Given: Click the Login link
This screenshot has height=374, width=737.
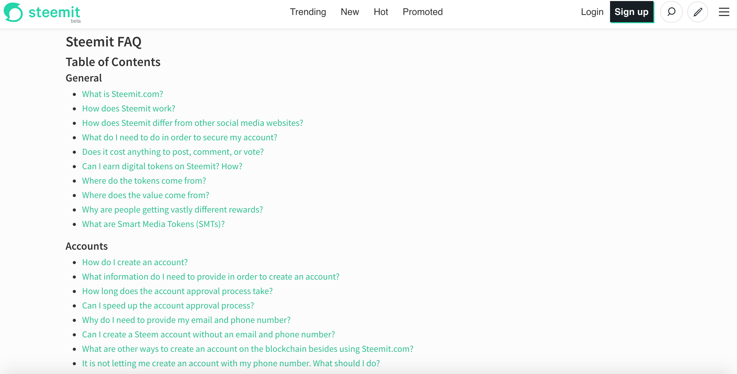Looking at the screenshot, I should [x=592, y=12].
